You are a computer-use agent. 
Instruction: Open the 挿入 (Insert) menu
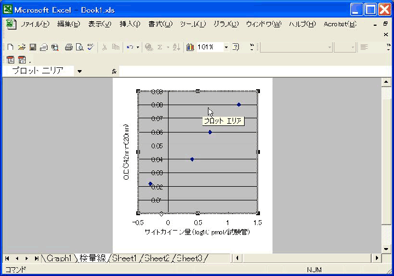[x=130, y=24]
